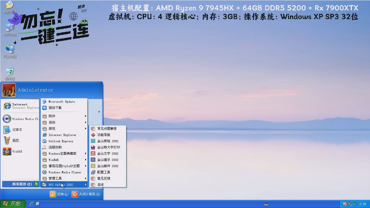Image resolution: width=370 pixels, height=208 pixels.
Task: Launch 画图 Paint from Start menu
Action: point(21,141)
